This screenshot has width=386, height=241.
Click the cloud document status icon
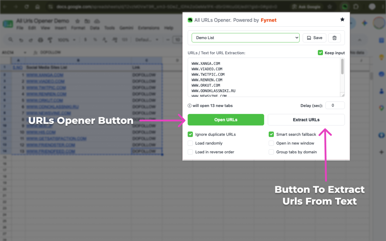coord(97,21)
